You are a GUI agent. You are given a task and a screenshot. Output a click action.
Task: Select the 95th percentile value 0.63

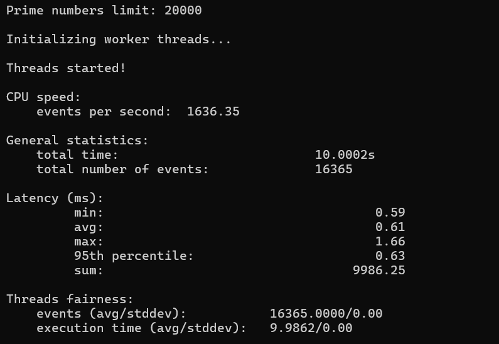tap(390, 256)
